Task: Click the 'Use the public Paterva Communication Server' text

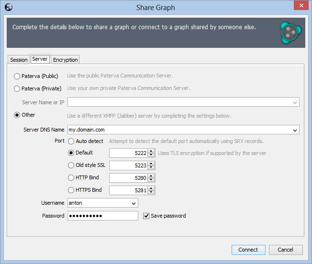Action: pyautogui.click(x=120, y=76)
